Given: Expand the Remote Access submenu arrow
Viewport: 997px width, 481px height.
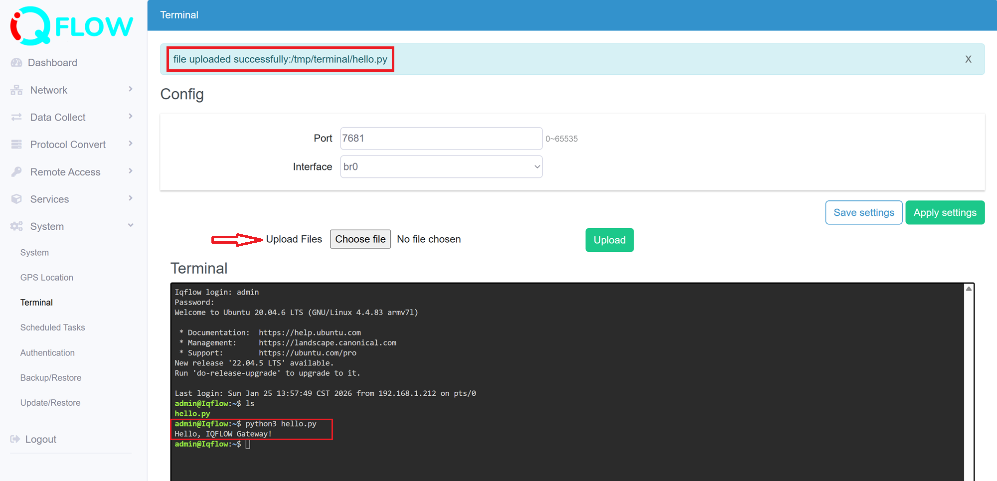Looking at the screenshot, I should click(x=131, y=171).
